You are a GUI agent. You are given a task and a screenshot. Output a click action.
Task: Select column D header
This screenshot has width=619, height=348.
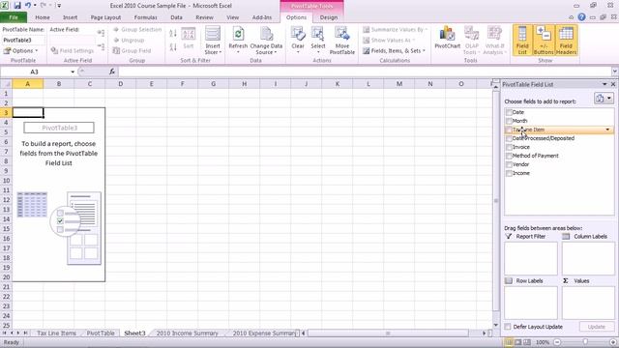tap(120, 84)
